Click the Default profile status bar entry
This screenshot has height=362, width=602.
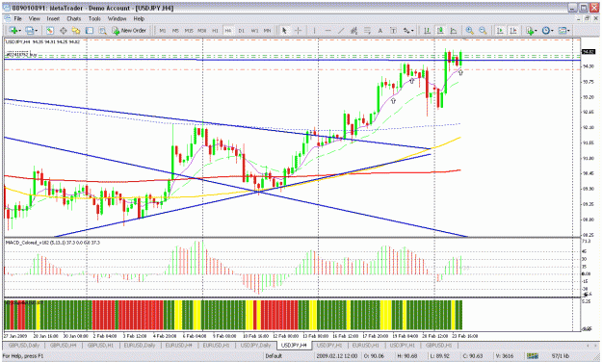coord(274,356)
